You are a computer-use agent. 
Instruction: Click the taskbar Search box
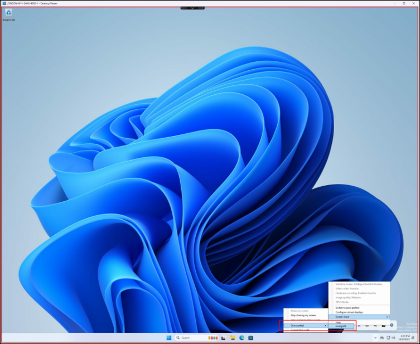(190, 338)
